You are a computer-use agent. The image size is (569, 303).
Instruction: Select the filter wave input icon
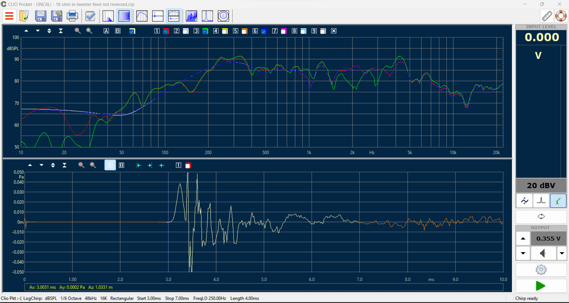(x=525, y=201)
